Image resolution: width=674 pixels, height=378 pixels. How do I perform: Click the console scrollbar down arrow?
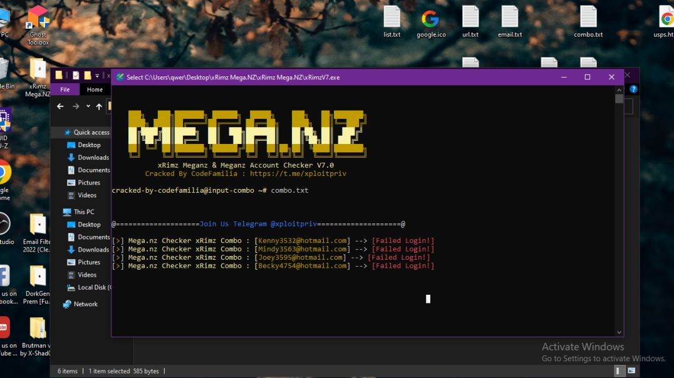point(619,332)
